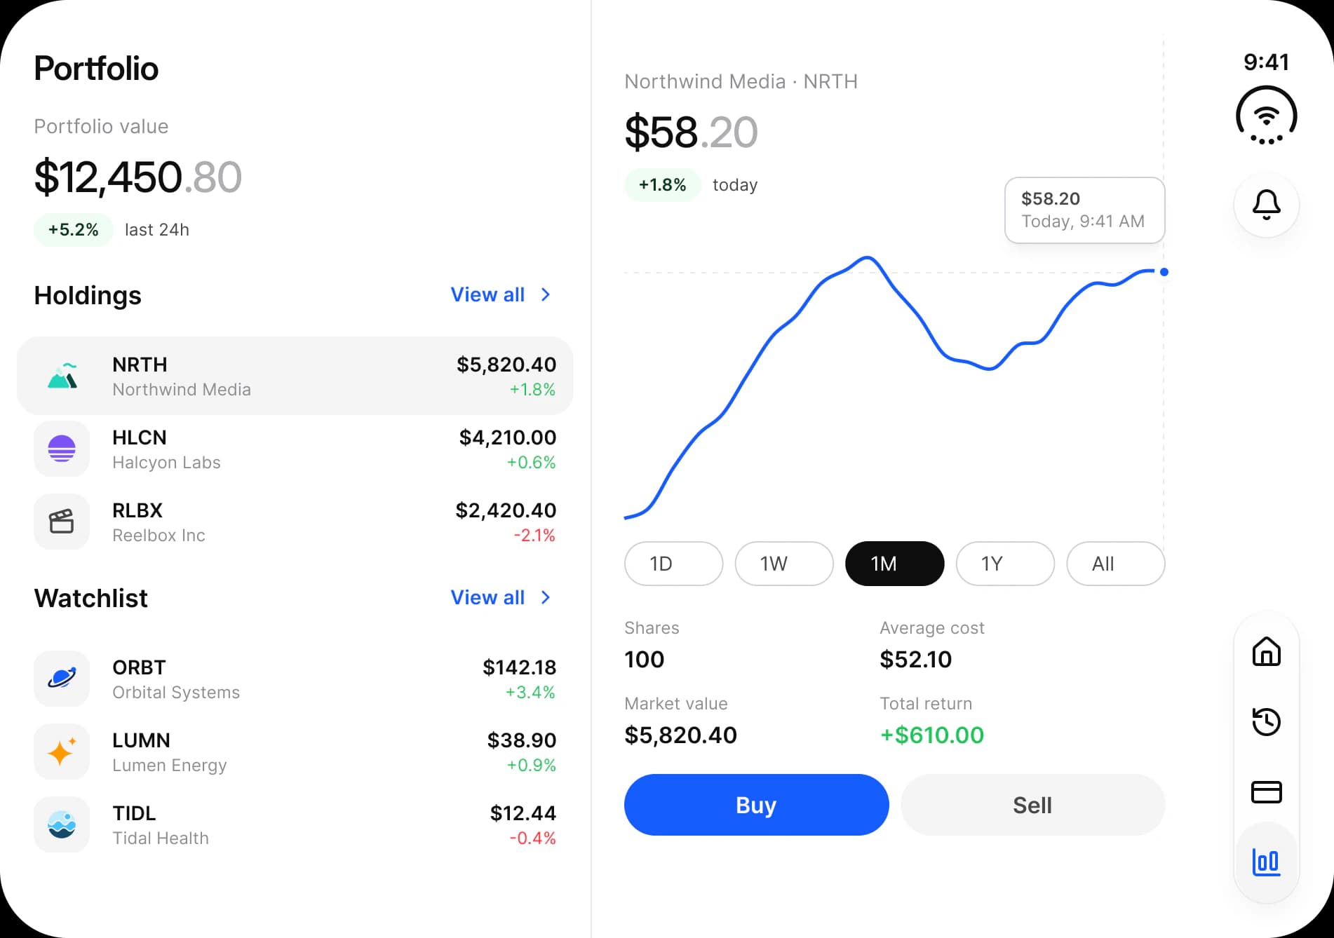Screen dimensions: 1334x938
Task: Expand Holdings with chevron arrow
Action: (x=546, y=294)
